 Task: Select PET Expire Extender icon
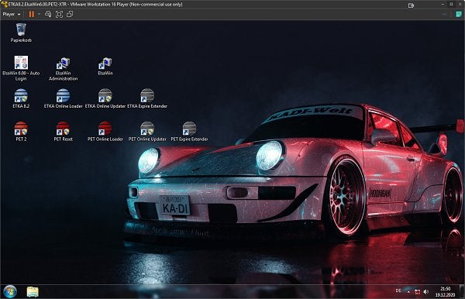click(190, 131)
